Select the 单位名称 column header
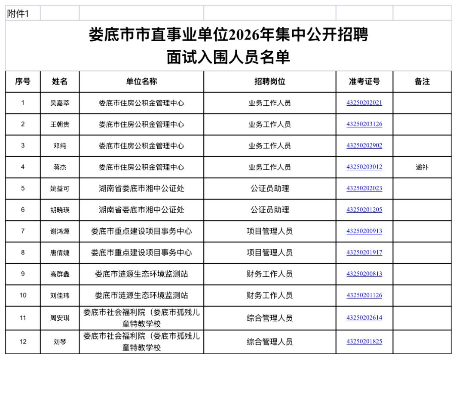The height and width of the screenshot is (420, 456). [141, 82]
